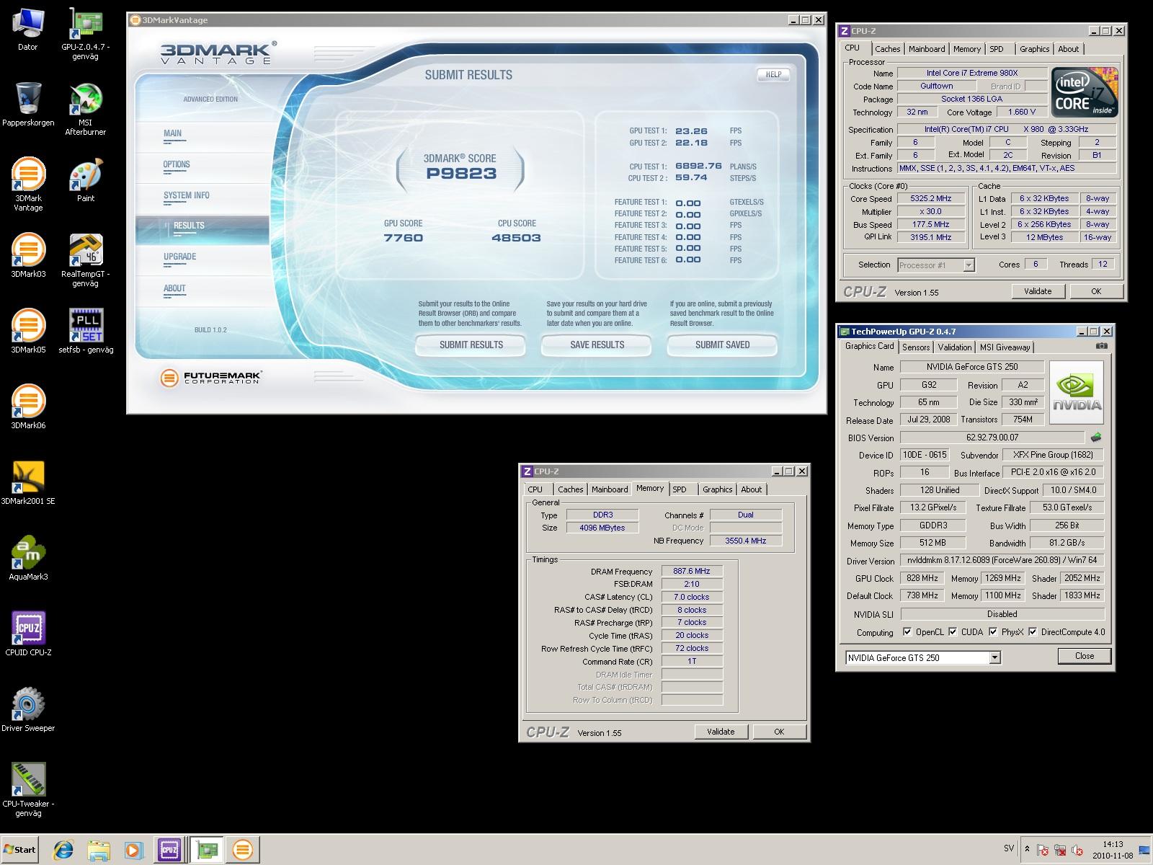Viewport: 1153px width, 865px height.
Task: Click SV language indicator in tray
Action: pyautogui.click(x=1008, y=848)
